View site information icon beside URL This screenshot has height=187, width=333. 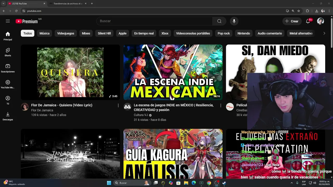24,11
